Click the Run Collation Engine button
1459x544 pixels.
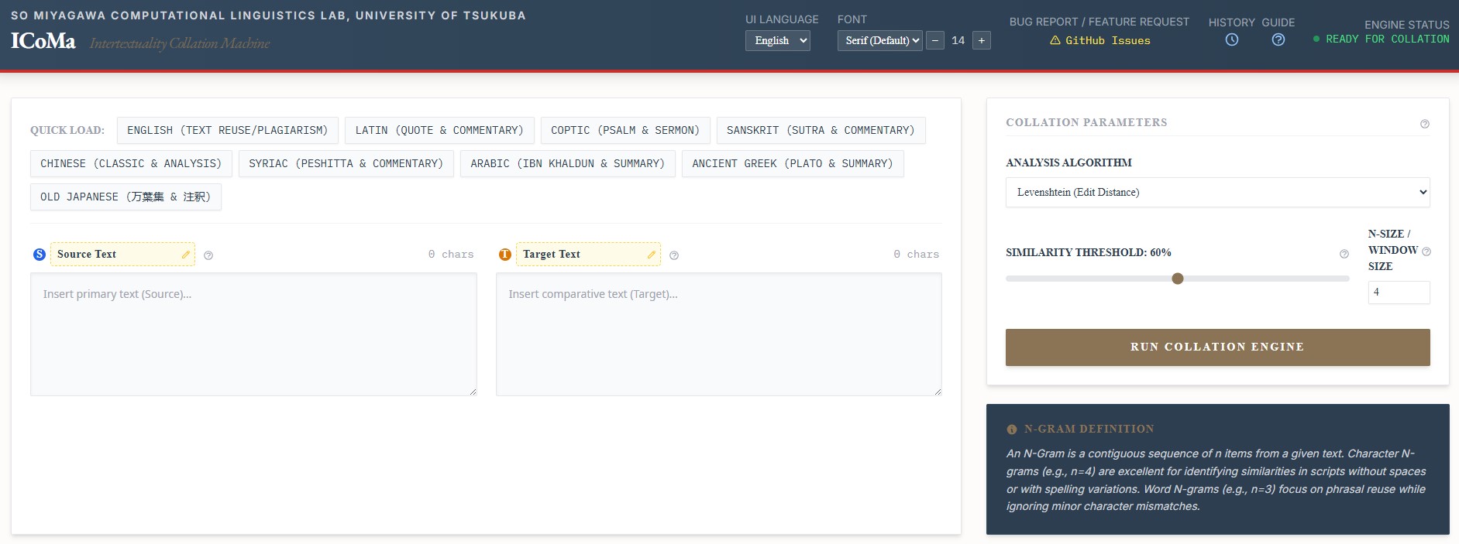[x=1218, y=347]
